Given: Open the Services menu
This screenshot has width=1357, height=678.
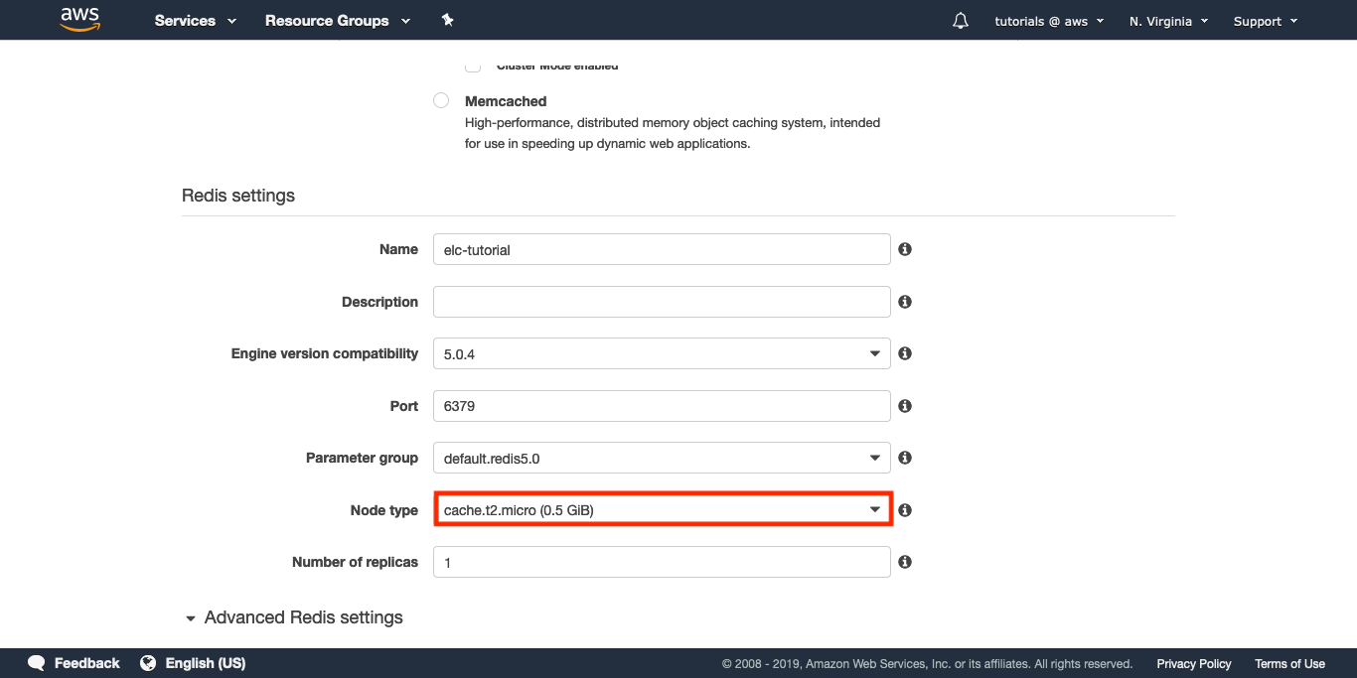Looking at the screenshot, I should (x=196, y=21).
